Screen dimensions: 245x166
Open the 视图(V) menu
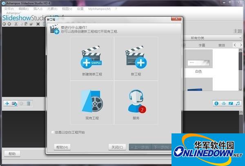(67, 9)
